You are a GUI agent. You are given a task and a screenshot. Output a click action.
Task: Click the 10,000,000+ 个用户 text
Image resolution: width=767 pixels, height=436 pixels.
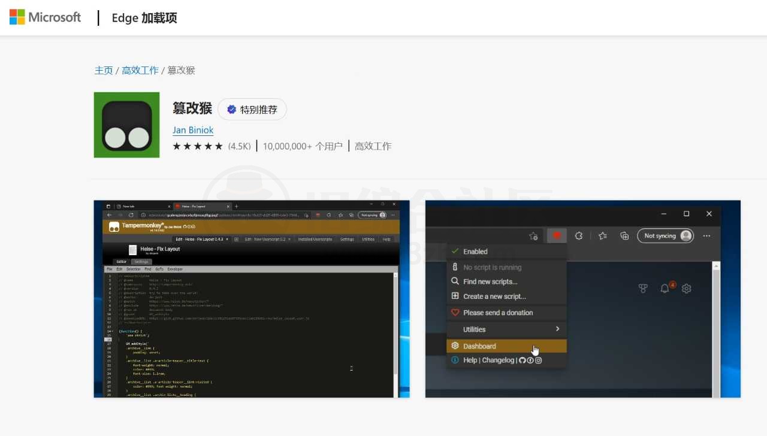303,146
